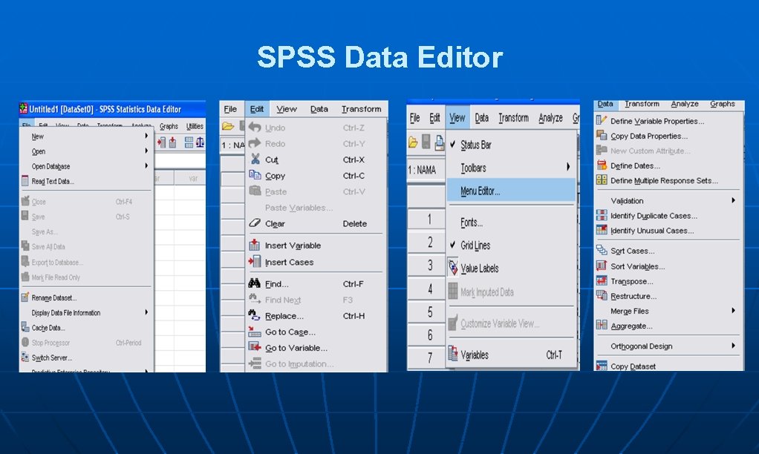The width and height of the screenshot is (759, 454).
Task: Open the Analyze menu in fourth window
Action: coord(685,104)
